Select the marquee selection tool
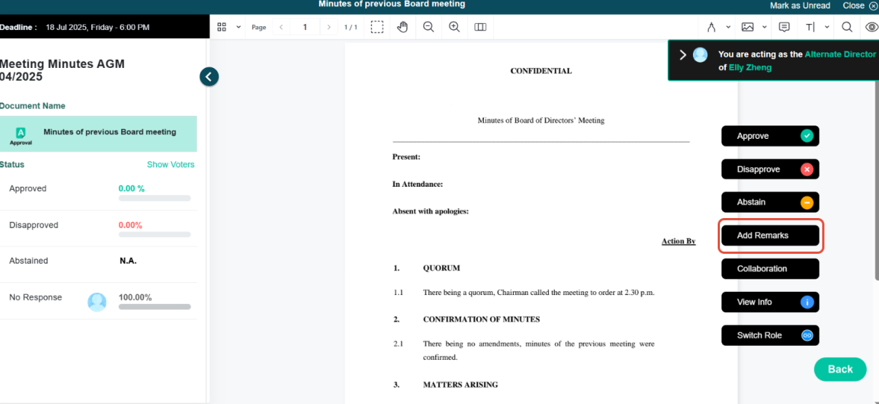Viewport: 879px width, 404px height. point(377,27)
